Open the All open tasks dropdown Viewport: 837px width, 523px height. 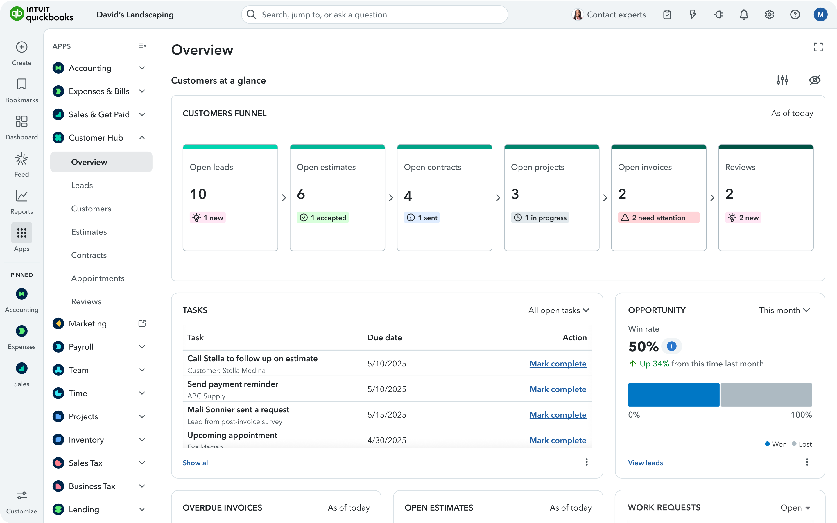pyautogui.click(x=558, y=310)
